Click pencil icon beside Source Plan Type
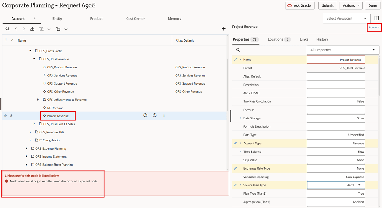Image resolution: width=382 pixels, height=208 pixels. [x=235, y=185]
